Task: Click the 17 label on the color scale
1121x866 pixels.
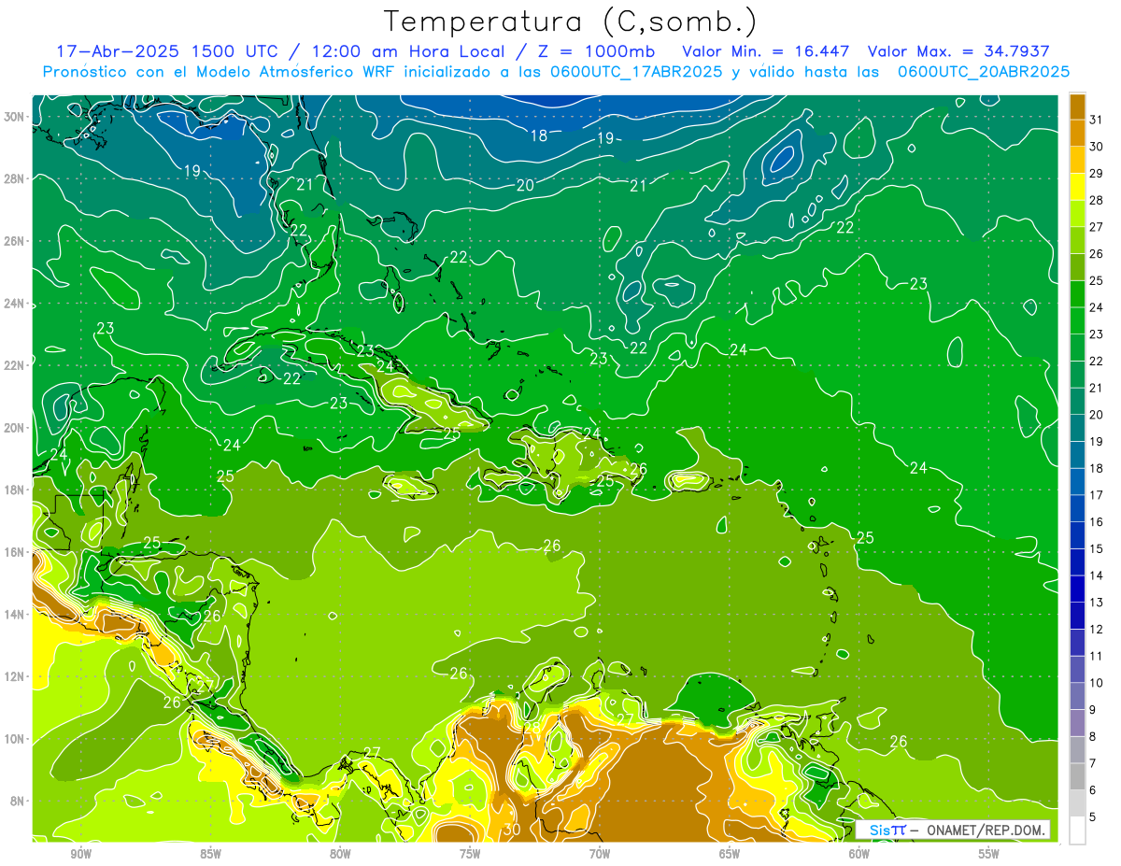Action: [1098, 495]
